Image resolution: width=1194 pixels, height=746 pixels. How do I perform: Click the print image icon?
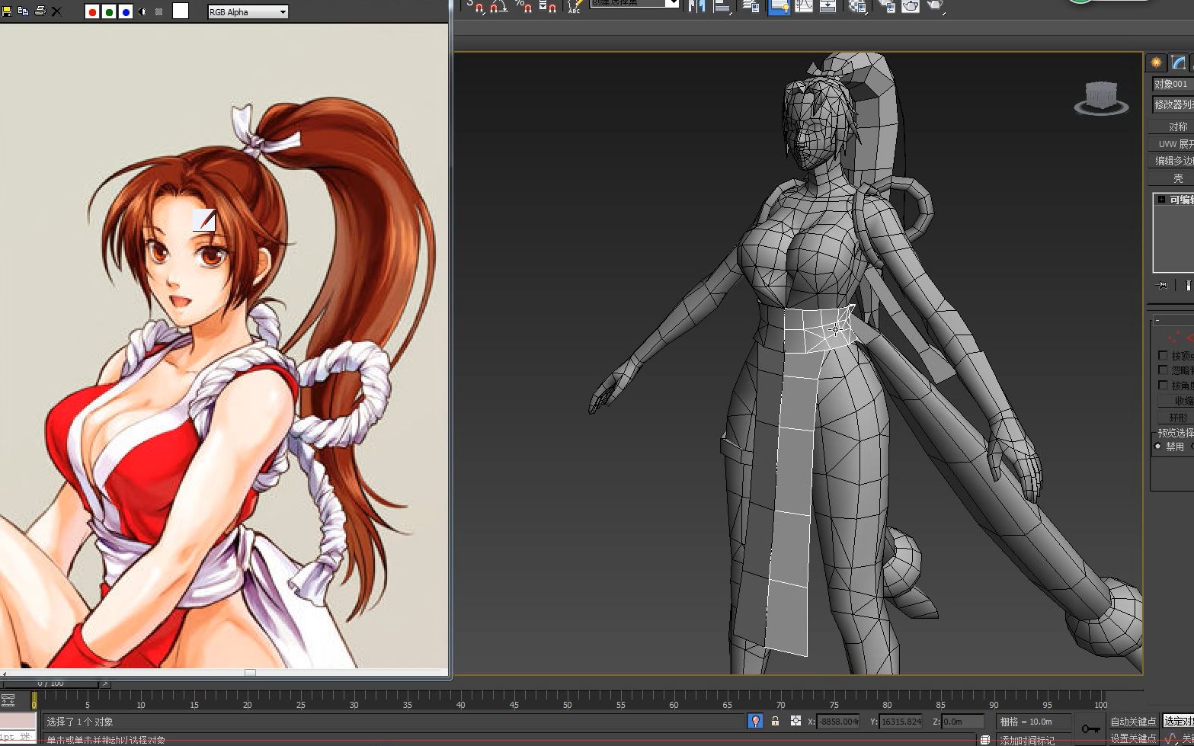pos(40,11)
